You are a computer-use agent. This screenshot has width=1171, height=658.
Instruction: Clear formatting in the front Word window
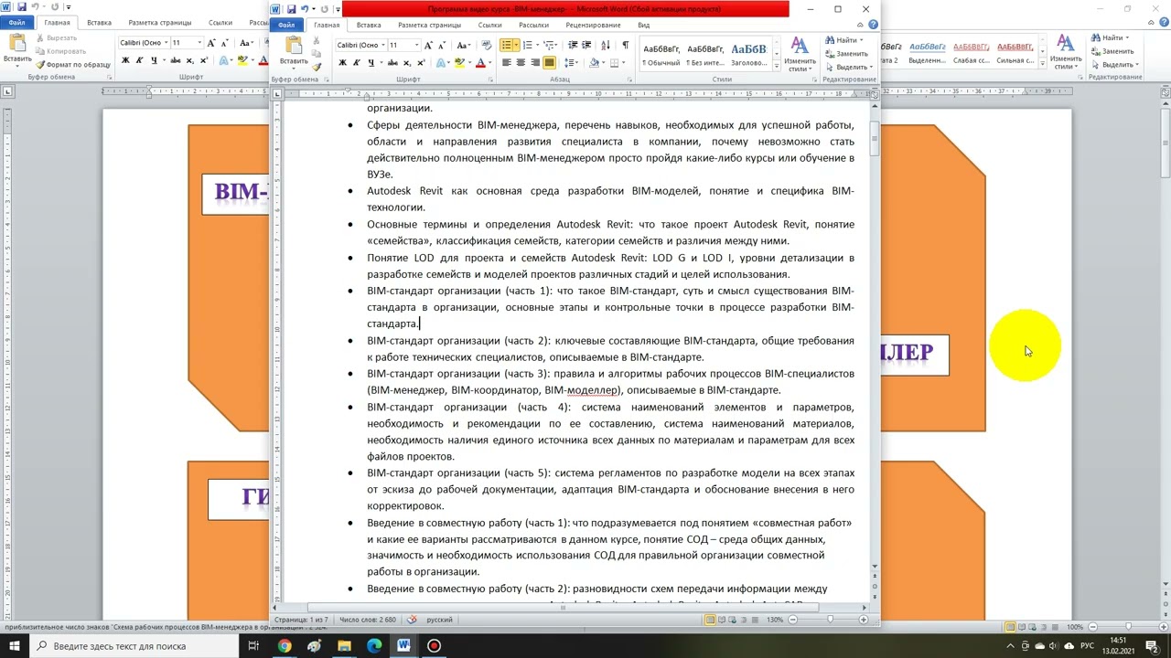click(x=486, y=45)
